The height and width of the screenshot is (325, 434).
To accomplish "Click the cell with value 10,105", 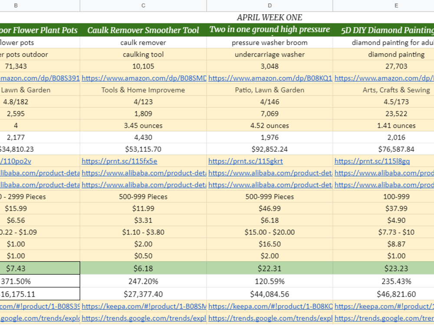I will click(143, 66).
